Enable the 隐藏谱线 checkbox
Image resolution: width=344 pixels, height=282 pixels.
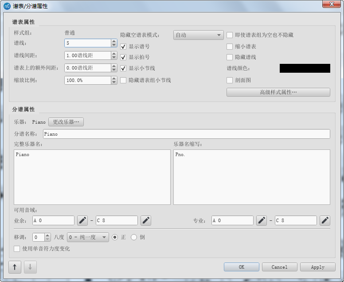[x=230, y=57]
